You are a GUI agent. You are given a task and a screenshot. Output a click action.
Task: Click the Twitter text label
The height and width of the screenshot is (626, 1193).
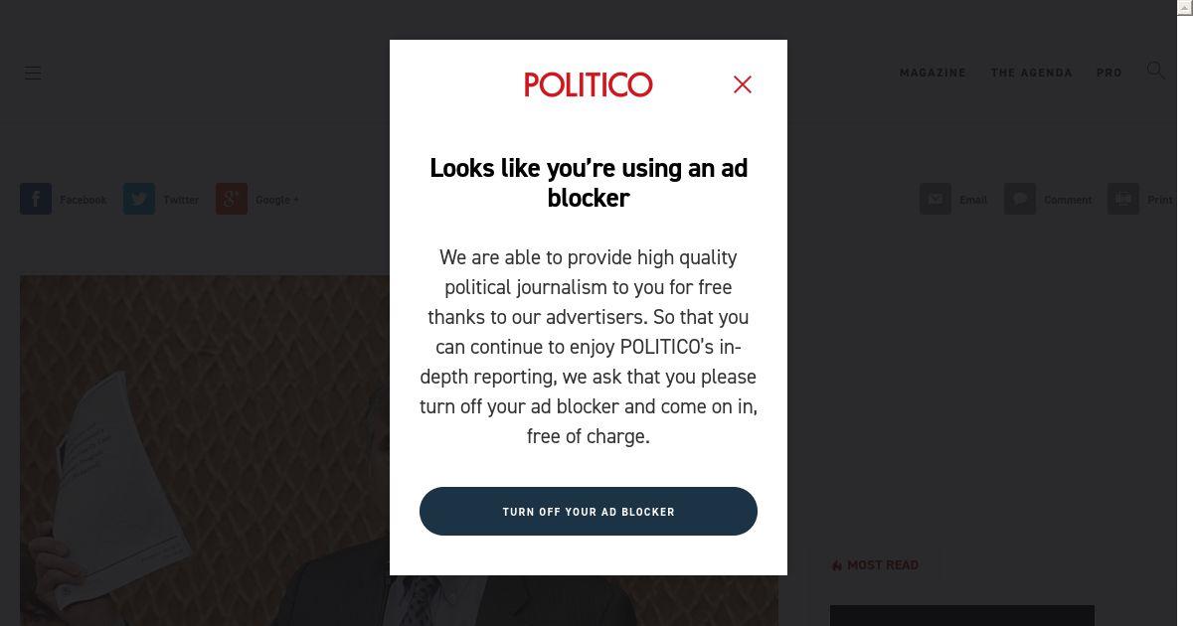[x=181, y=200]
